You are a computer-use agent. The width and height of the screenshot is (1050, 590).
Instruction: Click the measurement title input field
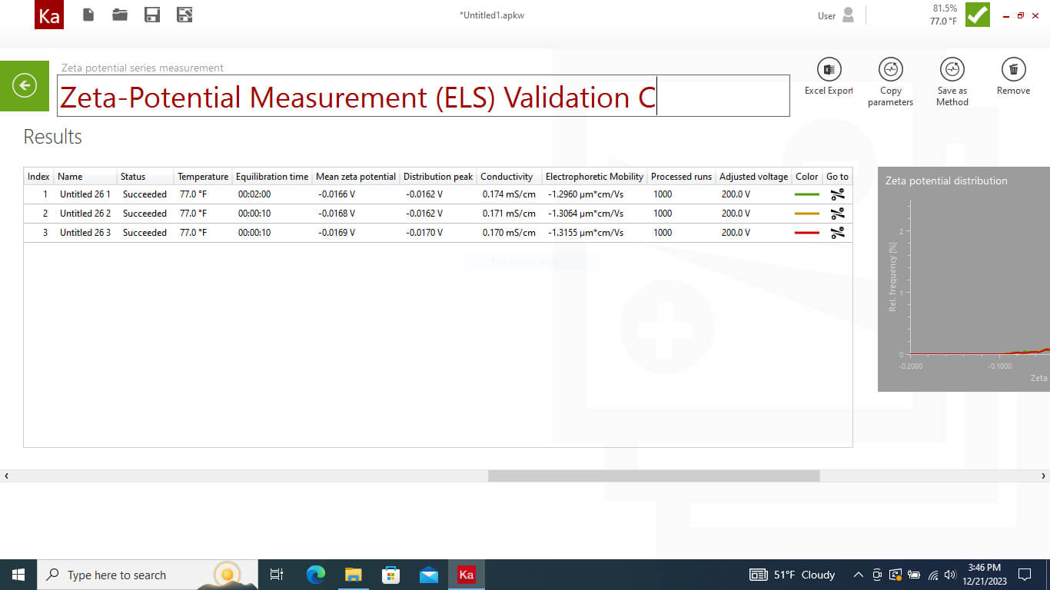point(423,97)
